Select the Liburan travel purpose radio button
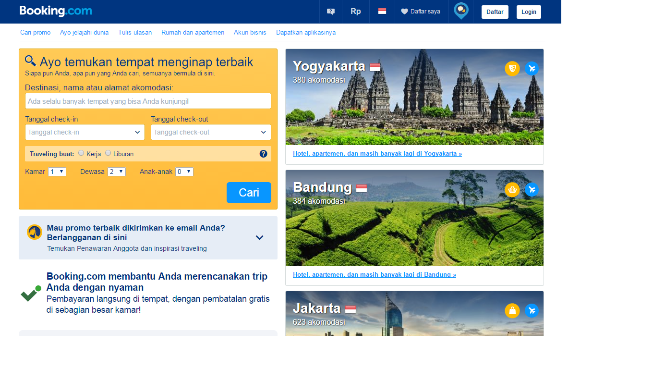This screenshot has height=369, width=653. tap(108, 154)
